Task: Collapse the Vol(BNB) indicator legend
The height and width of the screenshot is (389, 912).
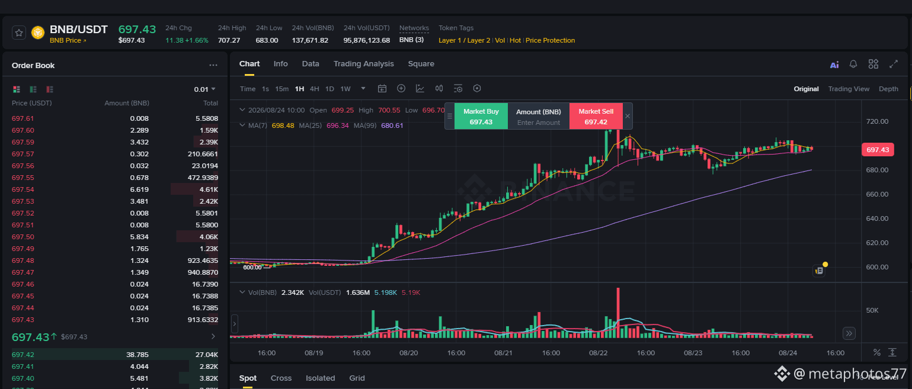Action: coord(242,292)
